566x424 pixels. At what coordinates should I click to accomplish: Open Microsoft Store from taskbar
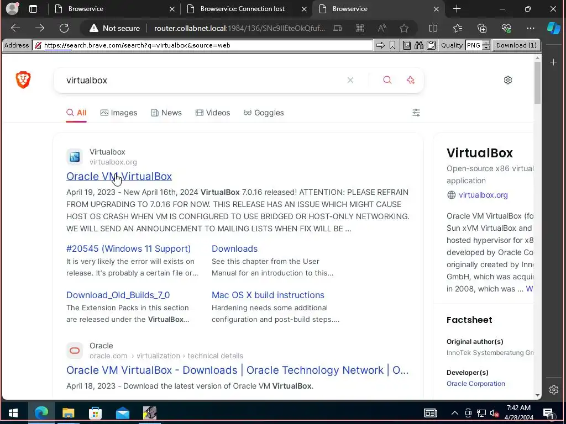pos(95,413)
